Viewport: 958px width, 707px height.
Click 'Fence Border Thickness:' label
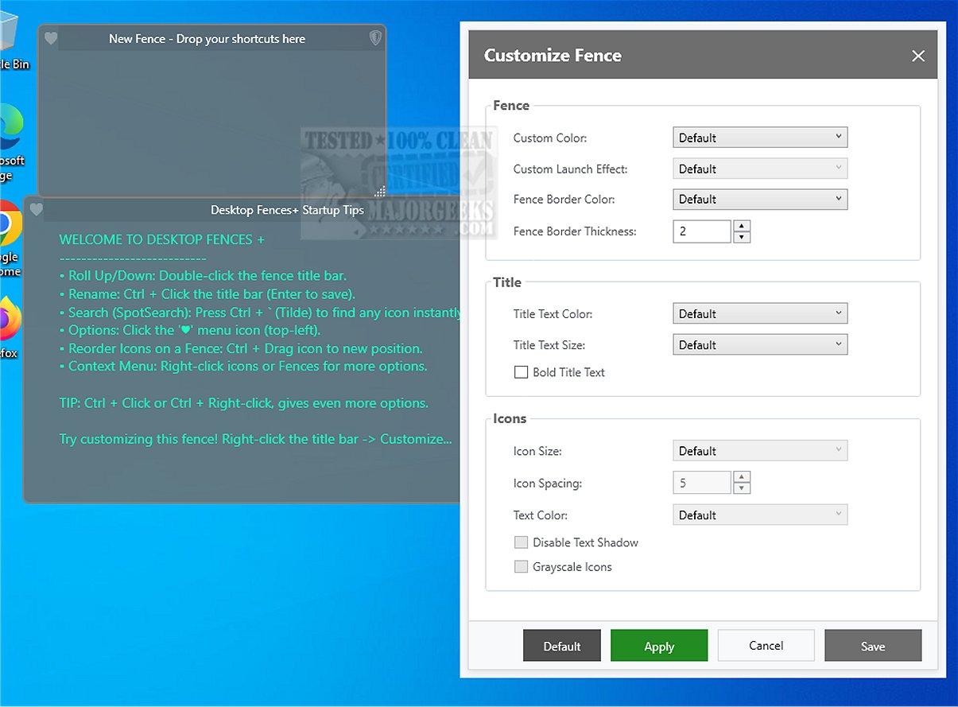tap(575, 231)
